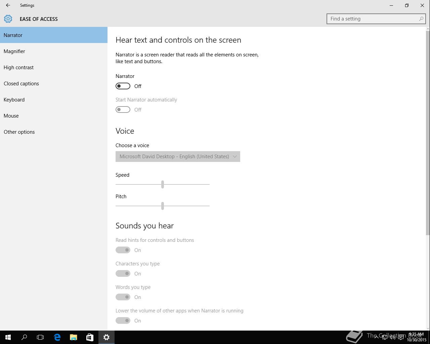The height and width of the screenshot is (344, 430).
Task: Click the search magnifier in Find a setting
Action: pos(421,19)
